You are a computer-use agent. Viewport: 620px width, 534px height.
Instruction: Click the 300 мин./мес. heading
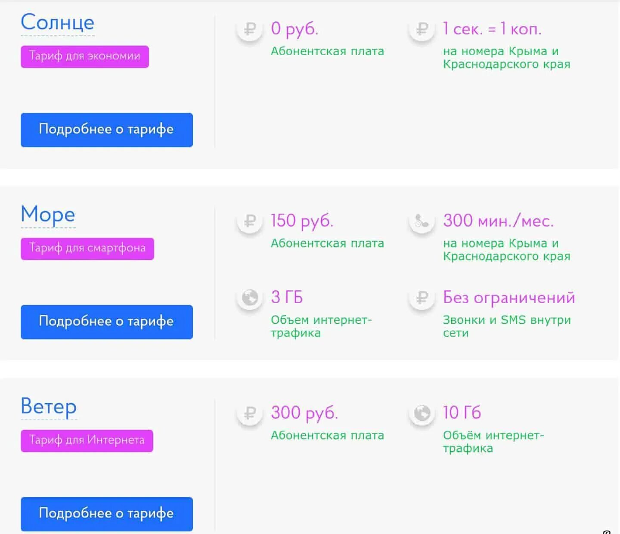498,221
